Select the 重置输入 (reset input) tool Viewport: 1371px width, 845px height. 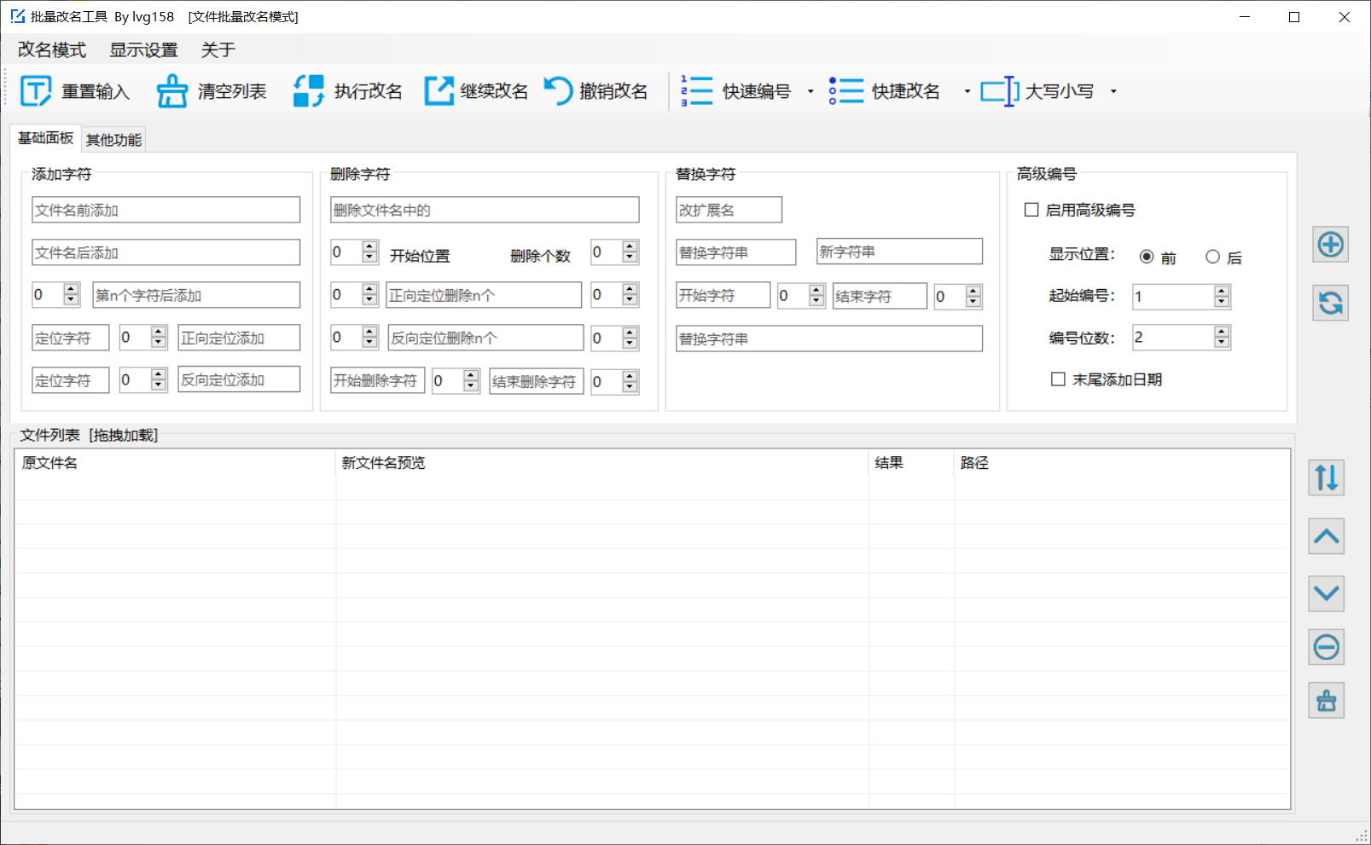coord(75,90)
